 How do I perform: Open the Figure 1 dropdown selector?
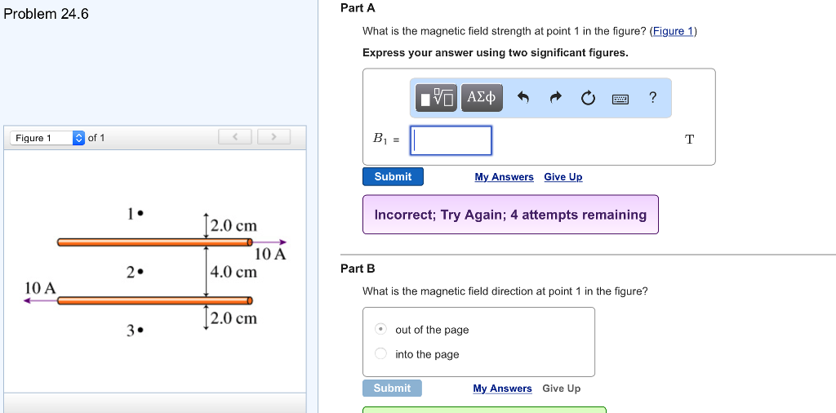47,138
